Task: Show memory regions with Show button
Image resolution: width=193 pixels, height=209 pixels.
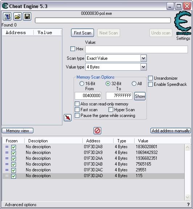Action: (140, 96)
